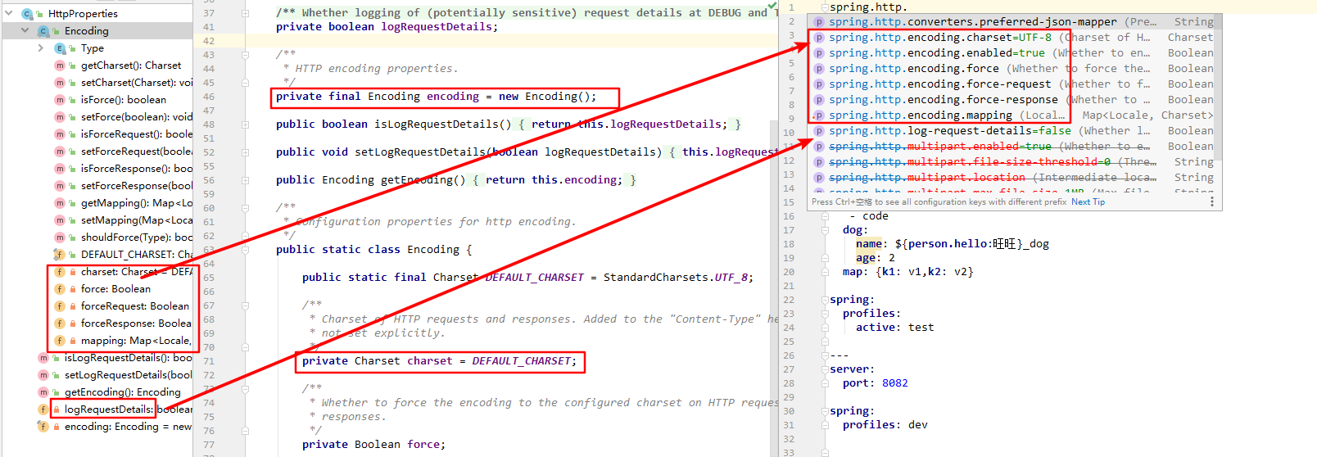Click the lock icon beside forceRequest field
Image resolution: width=1317 pixels, height=457 pixels.
tap(72, 306)
